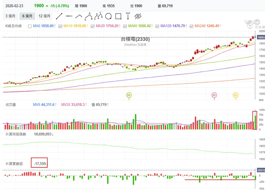Viewport: 265px width, 191px height.
Task: Uncheck the MA20 moving average checkbox
Action: click(x=93, y=26)
